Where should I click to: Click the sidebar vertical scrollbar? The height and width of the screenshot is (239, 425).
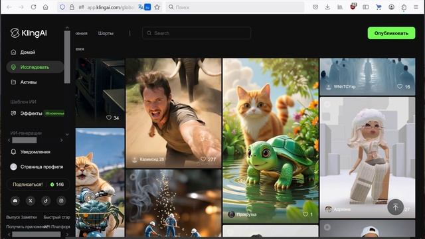tap(67, 57)
